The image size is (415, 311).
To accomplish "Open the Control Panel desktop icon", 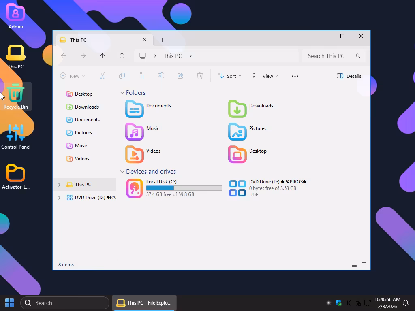I will (16, 136).
